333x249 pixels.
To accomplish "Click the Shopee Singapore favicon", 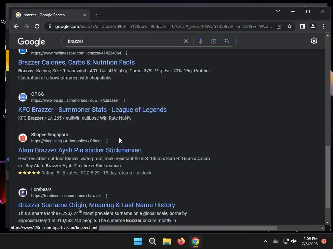I will 23,137.
